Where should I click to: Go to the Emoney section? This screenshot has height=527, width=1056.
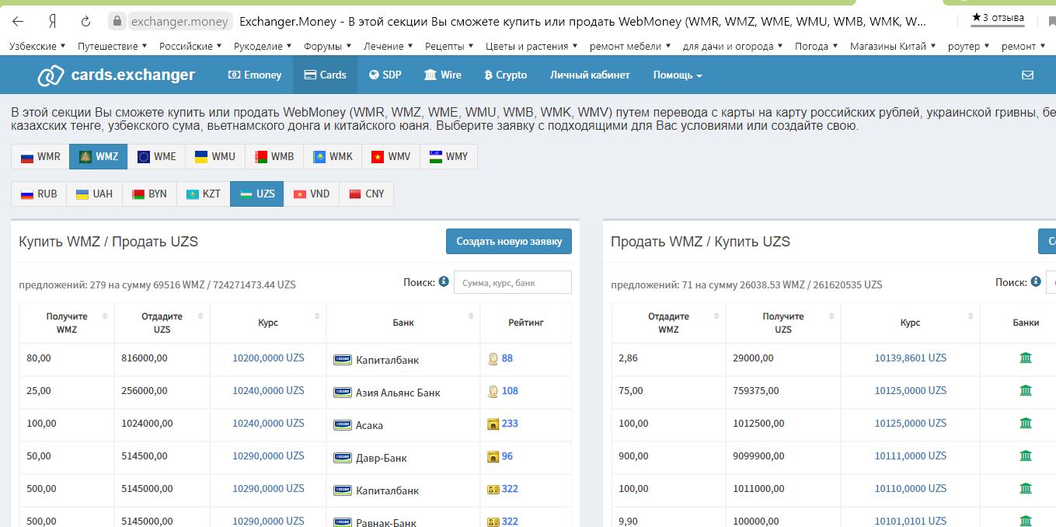pyautogui.click(x=254, y=75)
